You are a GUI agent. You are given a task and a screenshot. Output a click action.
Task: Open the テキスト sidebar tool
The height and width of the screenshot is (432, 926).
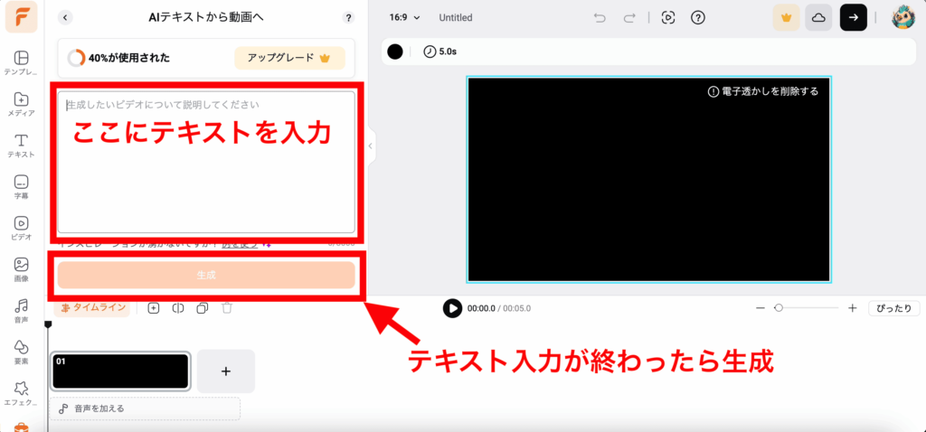point(22,146)
